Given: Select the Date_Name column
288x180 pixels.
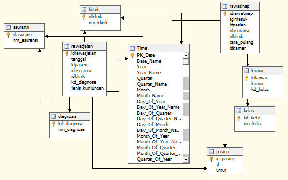Looking at the screenshot, I should point(149,61).
